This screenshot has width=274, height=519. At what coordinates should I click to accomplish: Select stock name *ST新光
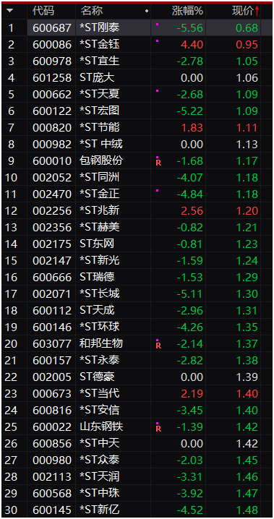pos(99,260)
